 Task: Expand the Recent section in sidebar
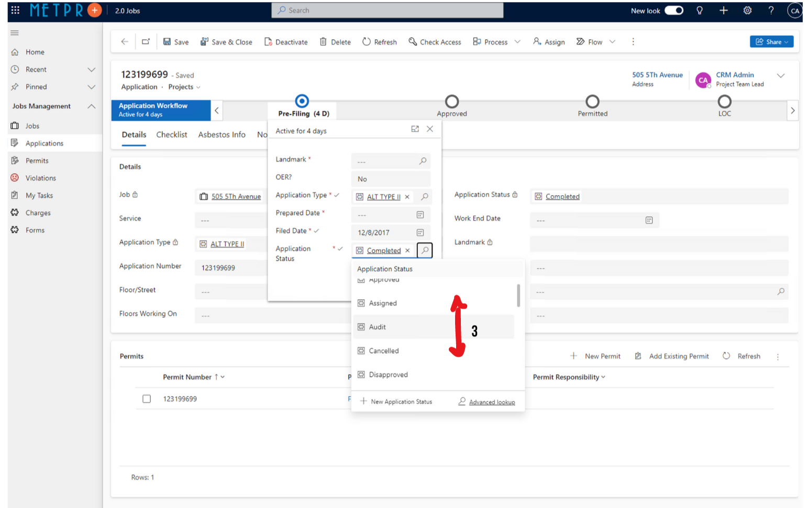(x=91, y=70)
